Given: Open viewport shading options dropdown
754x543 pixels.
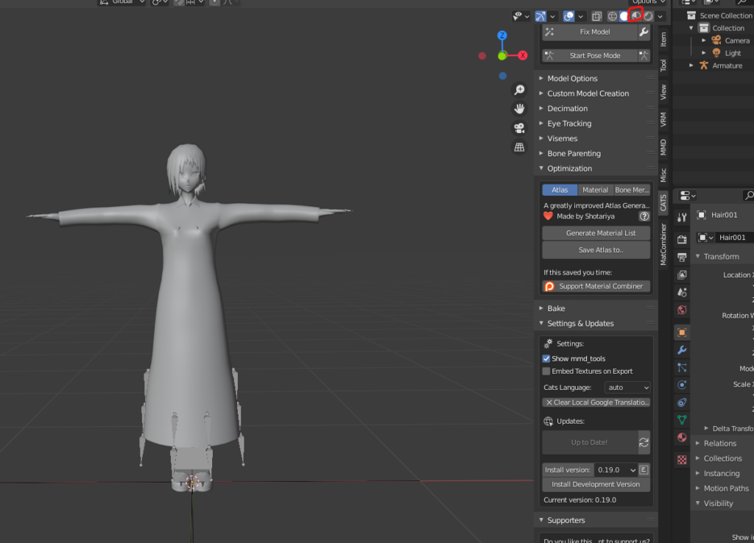Looking at the screenshot, I should click(660, 16).
